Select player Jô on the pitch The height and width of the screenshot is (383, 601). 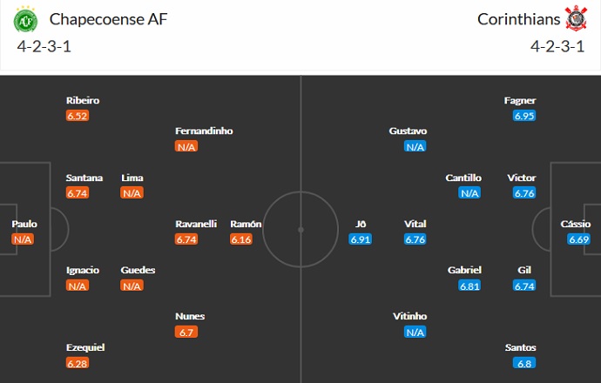pyautogui.click(x=361, y=224)
